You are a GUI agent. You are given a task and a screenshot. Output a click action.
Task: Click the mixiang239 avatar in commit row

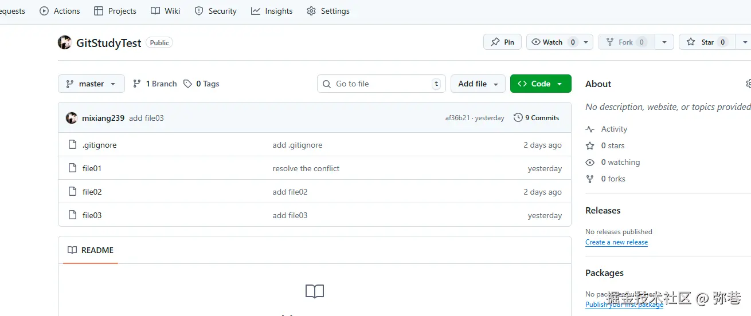point(72,118)
